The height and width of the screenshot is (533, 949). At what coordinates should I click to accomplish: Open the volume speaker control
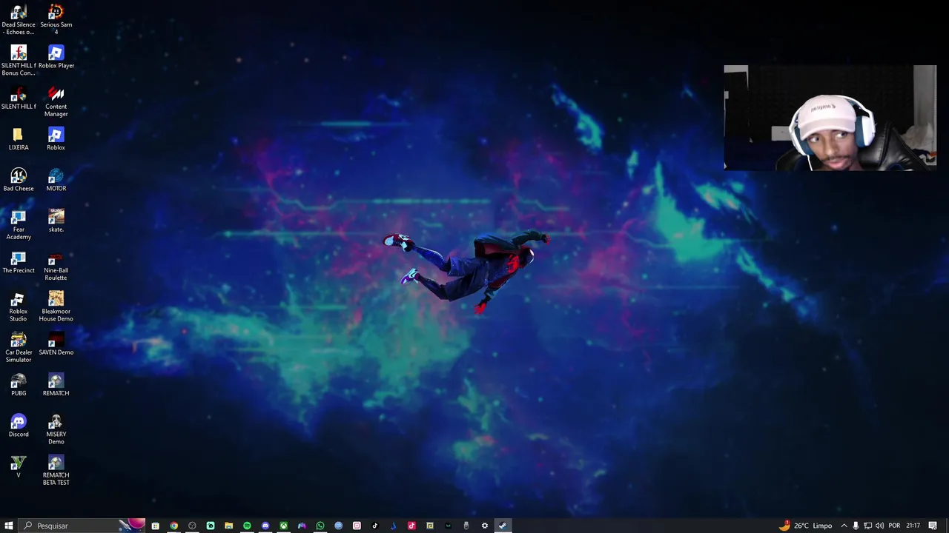[x=879, y=526]
